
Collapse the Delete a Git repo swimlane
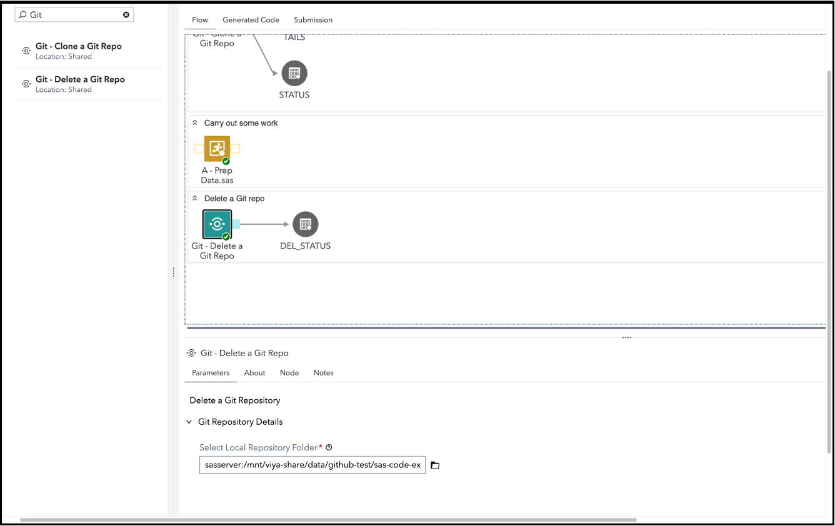(x=194, y=199)
